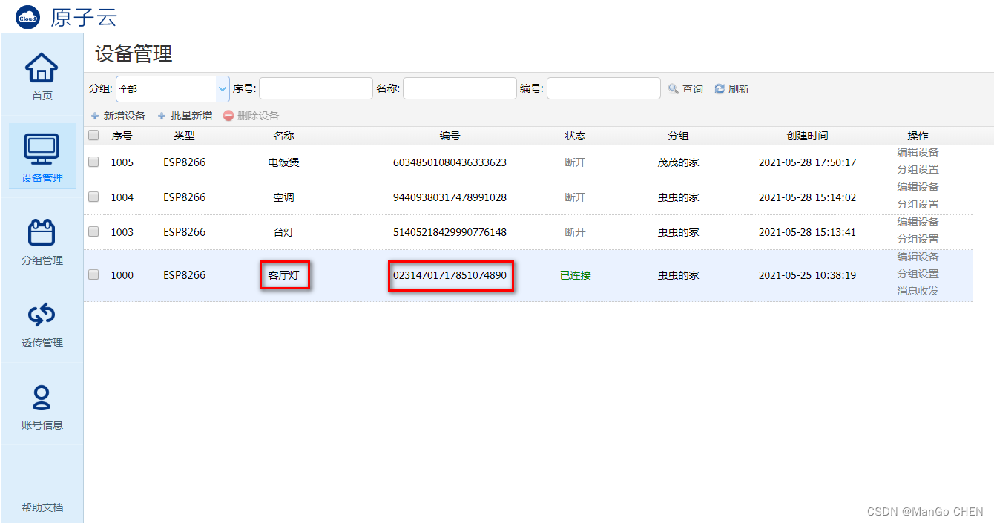Click 编辑设备 for the 台灯 row
Viewport: 994px width, 523px height.
click(918, 222)
